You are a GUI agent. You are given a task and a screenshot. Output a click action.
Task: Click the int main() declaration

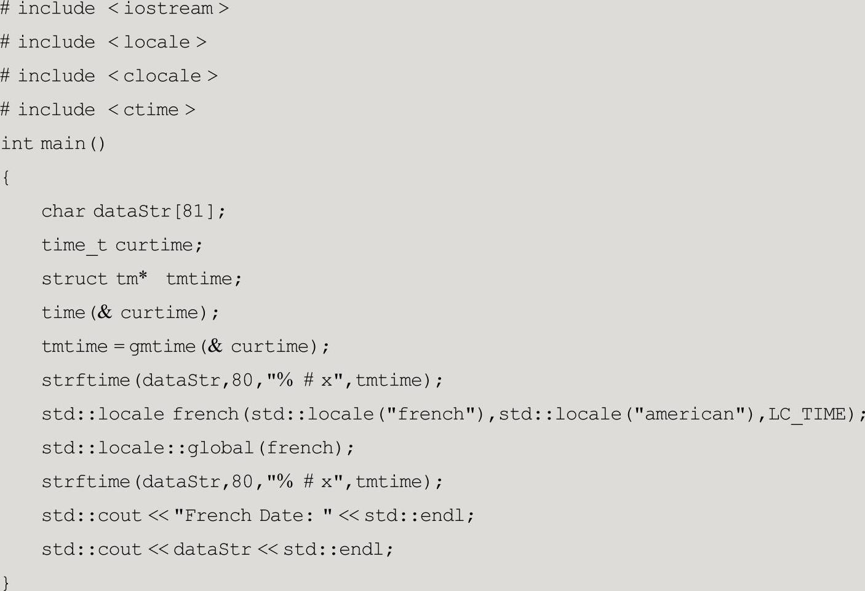[x=54, y=144]
